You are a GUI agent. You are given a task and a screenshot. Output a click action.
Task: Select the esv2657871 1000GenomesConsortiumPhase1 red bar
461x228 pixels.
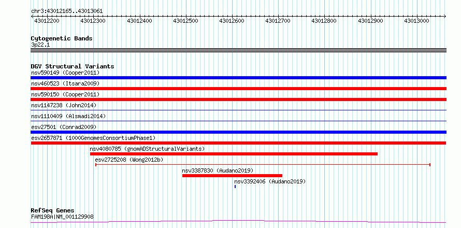238,143
